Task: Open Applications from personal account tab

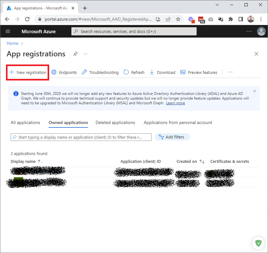Action: point(178,122)
